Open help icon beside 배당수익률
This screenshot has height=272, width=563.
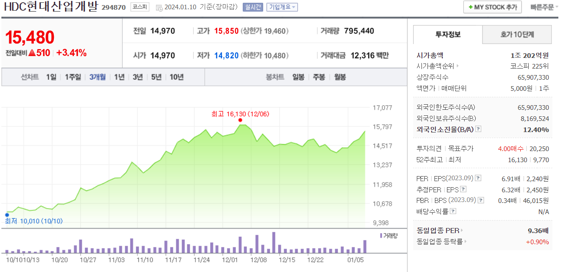coord(453,211)
